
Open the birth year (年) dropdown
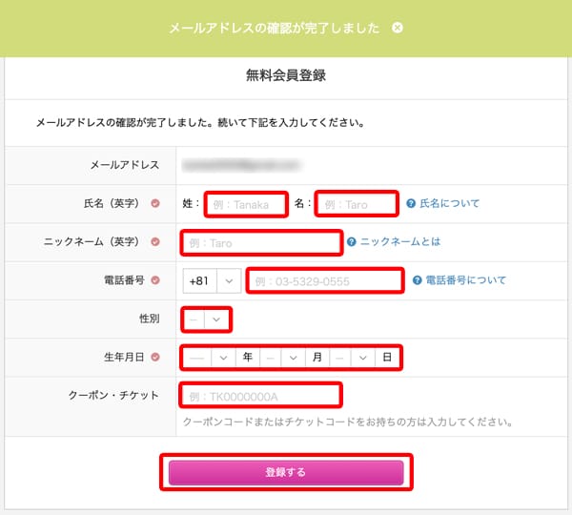tap(210, 358)
